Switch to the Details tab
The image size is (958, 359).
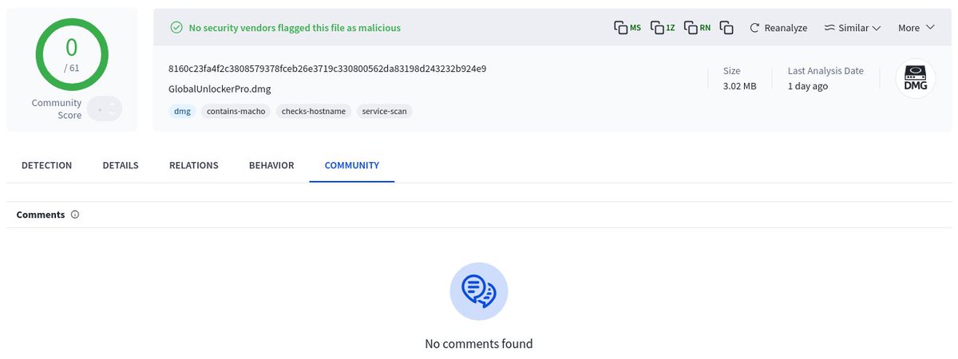coord(121,165)
